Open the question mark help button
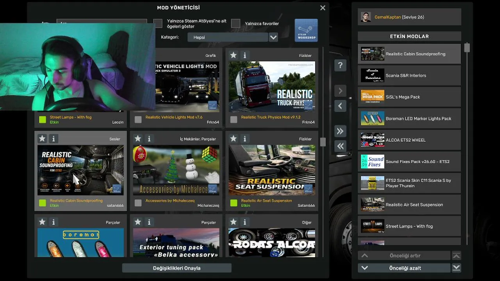Screen dimensions: 500x281 click(x=340, y=66)
